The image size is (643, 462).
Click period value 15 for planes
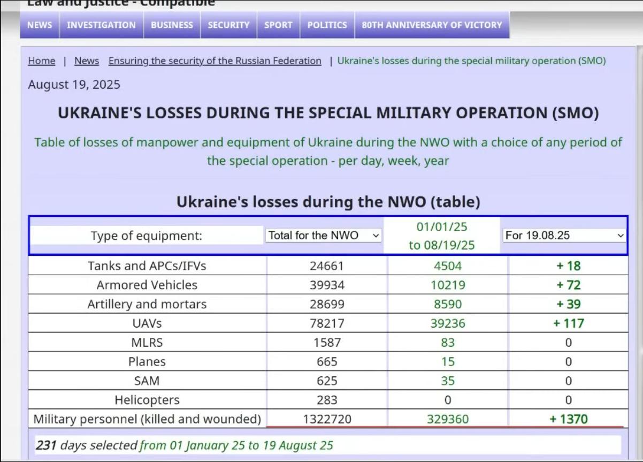click(448, 362)
